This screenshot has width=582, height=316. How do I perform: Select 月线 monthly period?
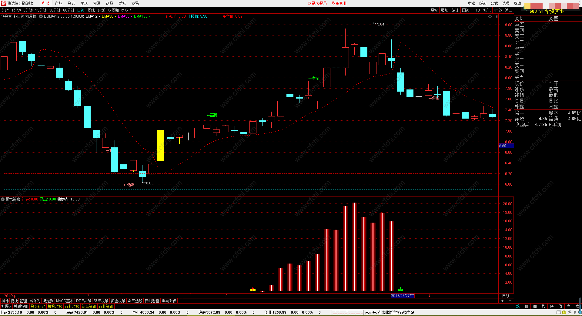pos(102,10)
